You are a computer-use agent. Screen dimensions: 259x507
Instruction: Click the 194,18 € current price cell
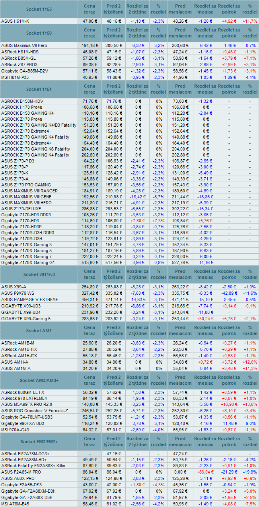click(90, 45)
